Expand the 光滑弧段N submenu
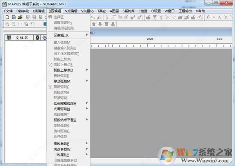235x166 pixels. click(69, 109)
